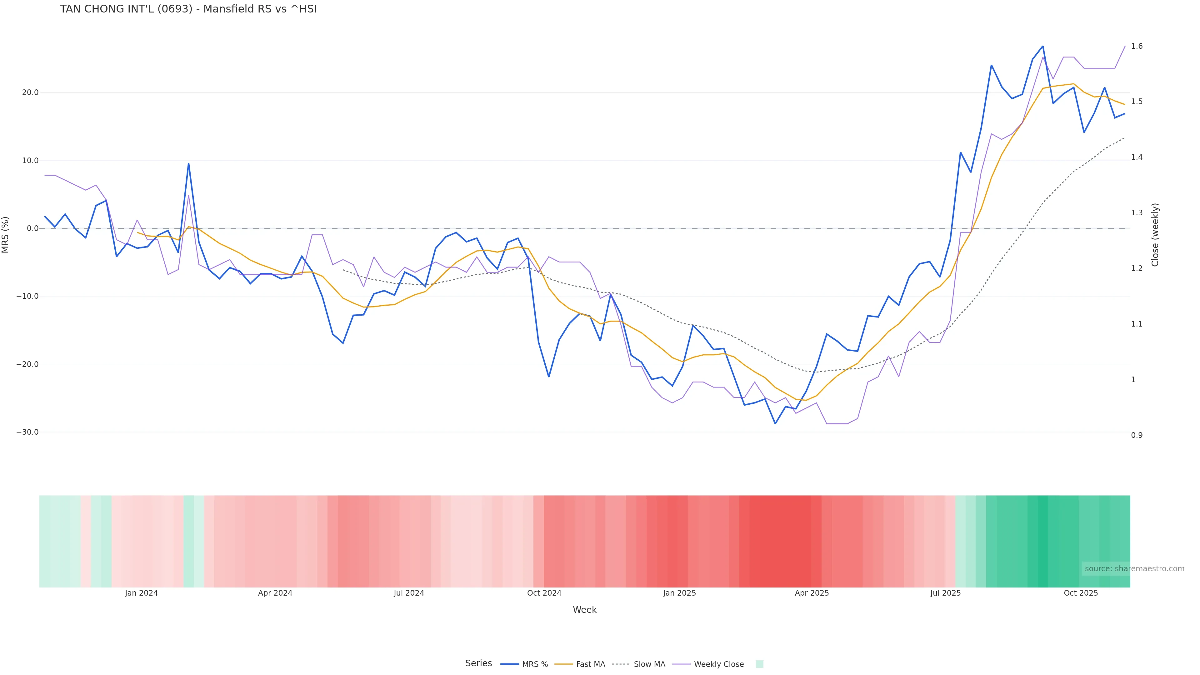This screenshot has width=1200, height=675.
Task: Click the highest peak of MRS % line
Action: pyautogui.click(x=1042, y=46)
